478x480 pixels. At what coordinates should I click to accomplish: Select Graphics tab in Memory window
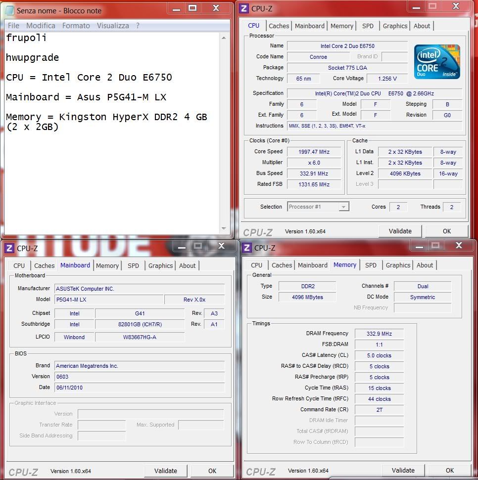[x=398, y=265]
